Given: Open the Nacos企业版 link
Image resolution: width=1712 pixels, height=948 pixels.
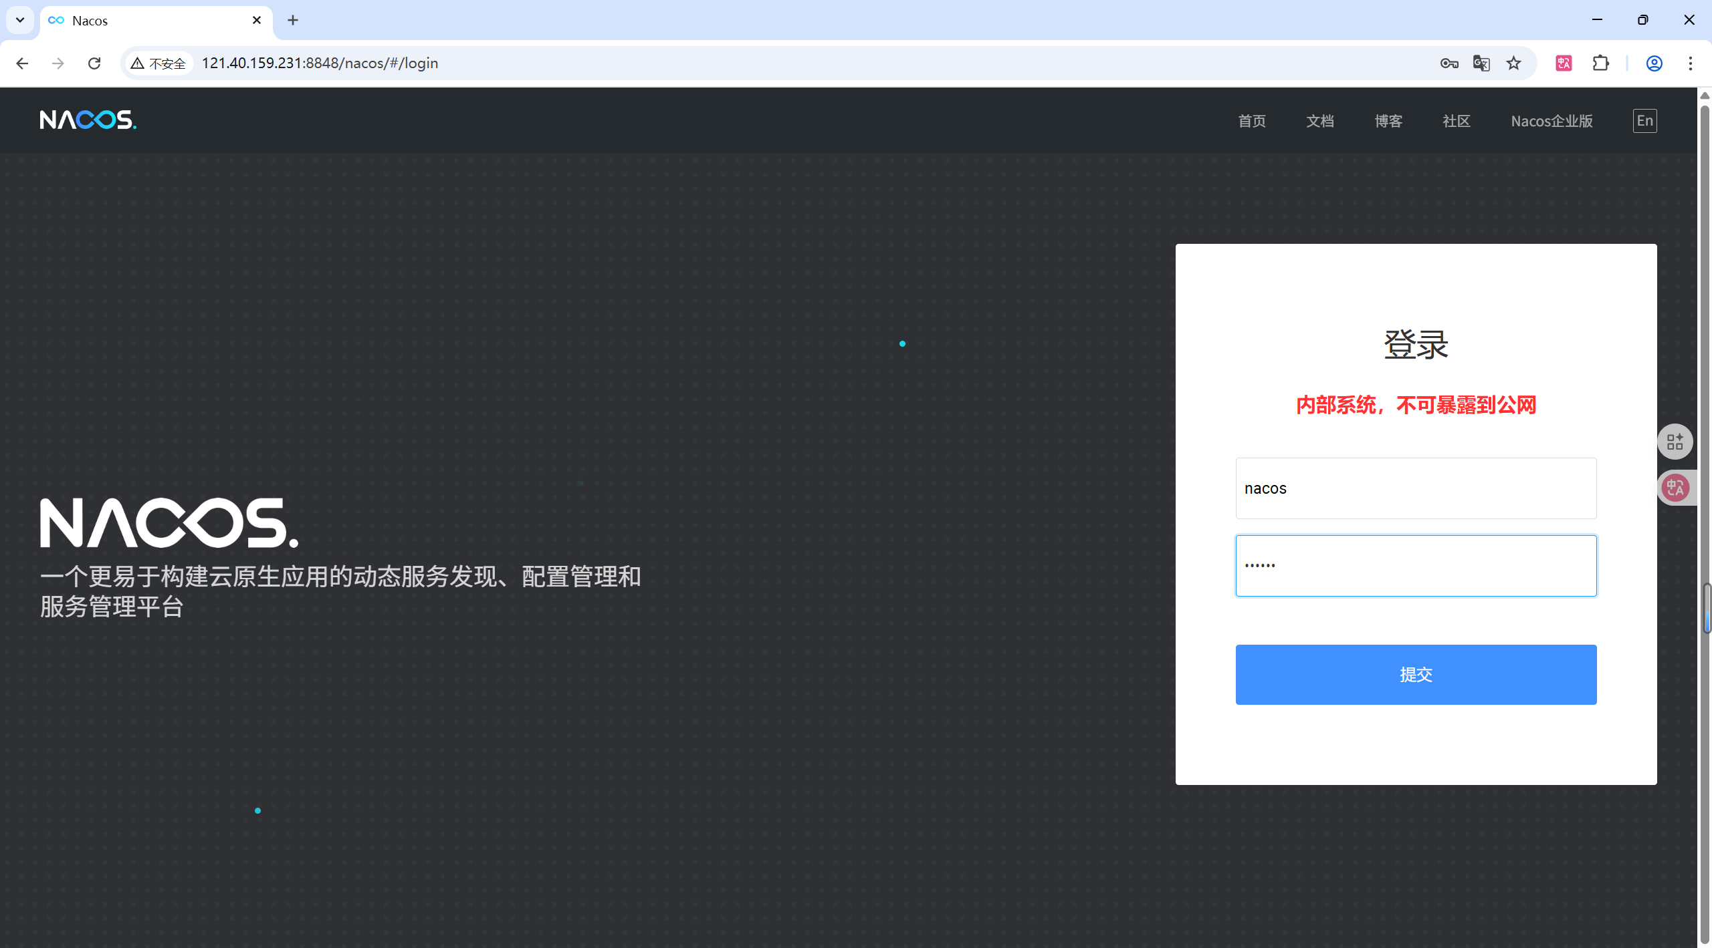Looking at the screenshot, I should 1551,121.
